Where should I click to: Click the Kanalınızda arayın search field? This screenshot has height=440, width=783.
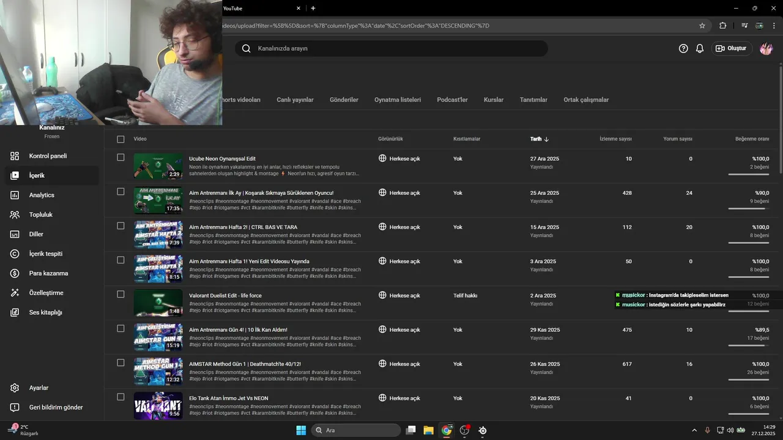pyautogui.click(x=391, y=48)
